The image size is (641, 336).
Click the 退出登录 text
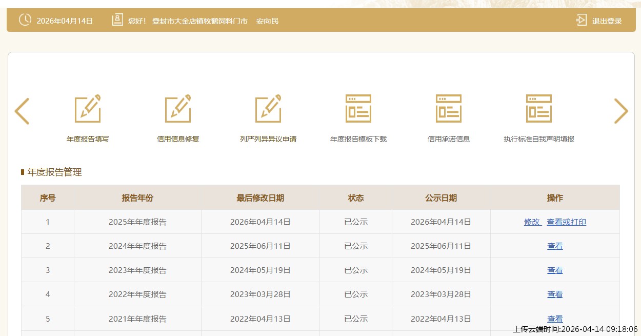click(607, 21)
